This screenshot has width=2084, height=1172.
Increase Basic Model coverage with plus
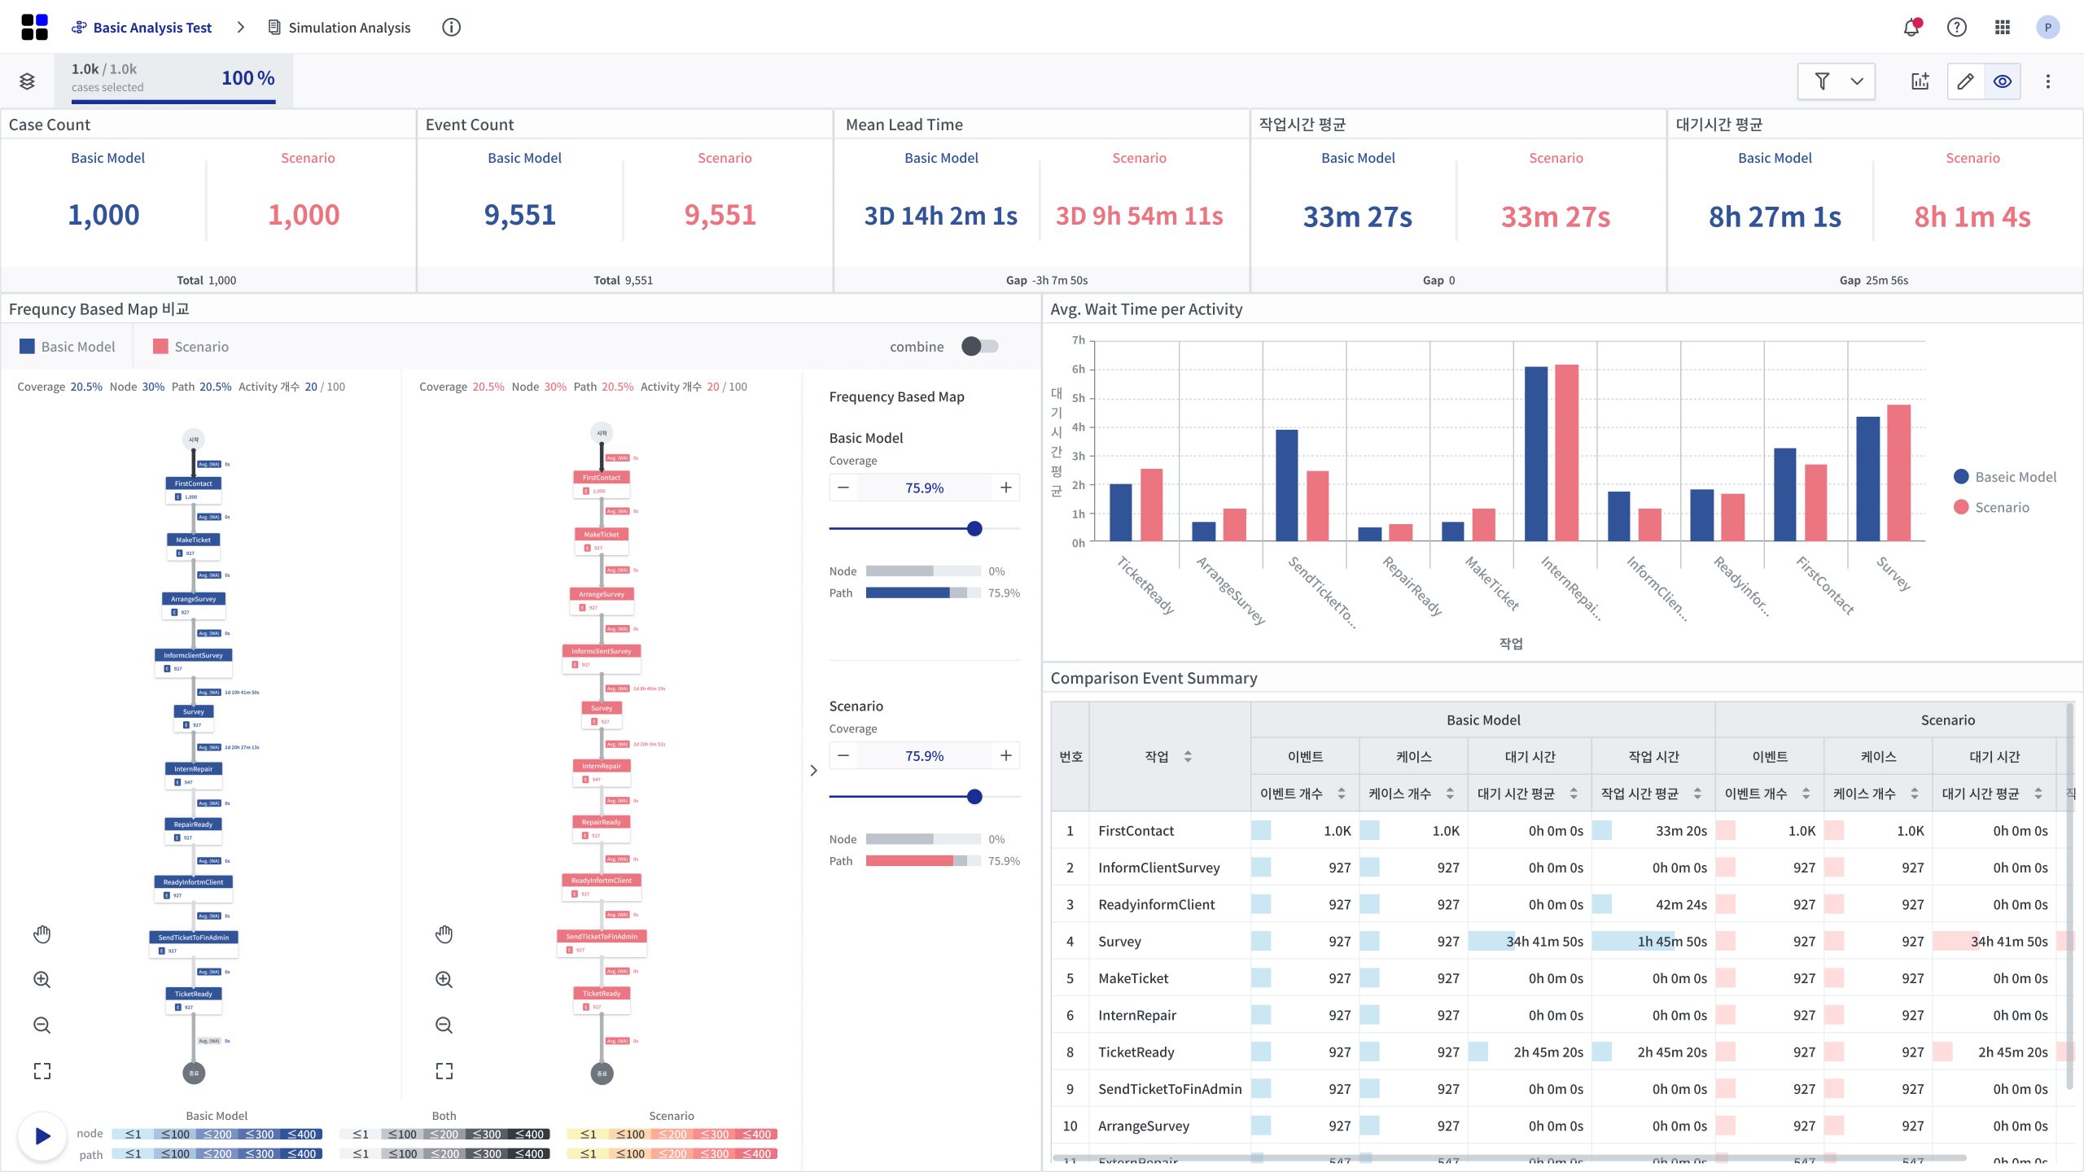1006,488
